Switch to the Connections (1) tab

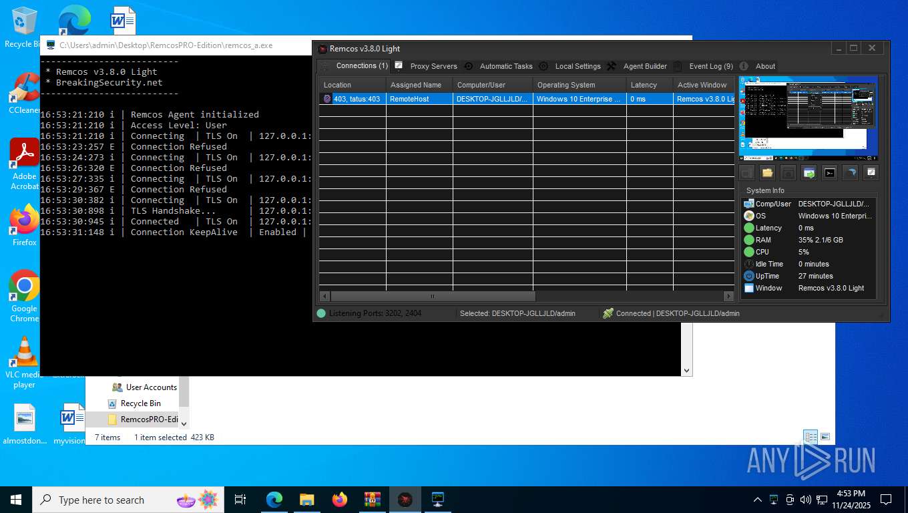click(353, 66)
